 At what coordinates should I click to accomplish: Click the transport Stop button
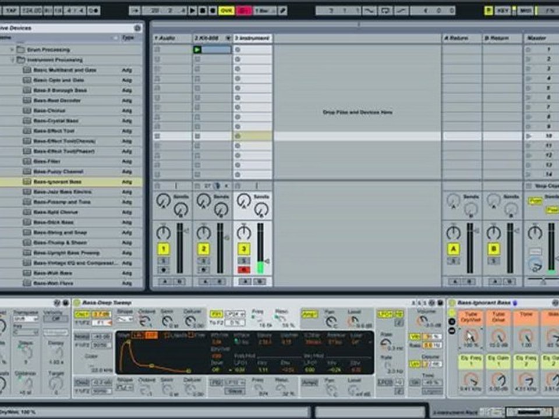[202, 10]
